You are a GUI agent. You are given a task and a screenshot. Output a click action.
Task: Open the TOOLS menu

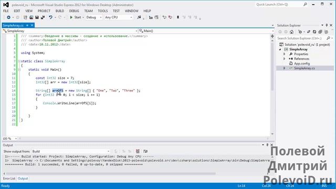pyautogui.click(x=103, y=11)
